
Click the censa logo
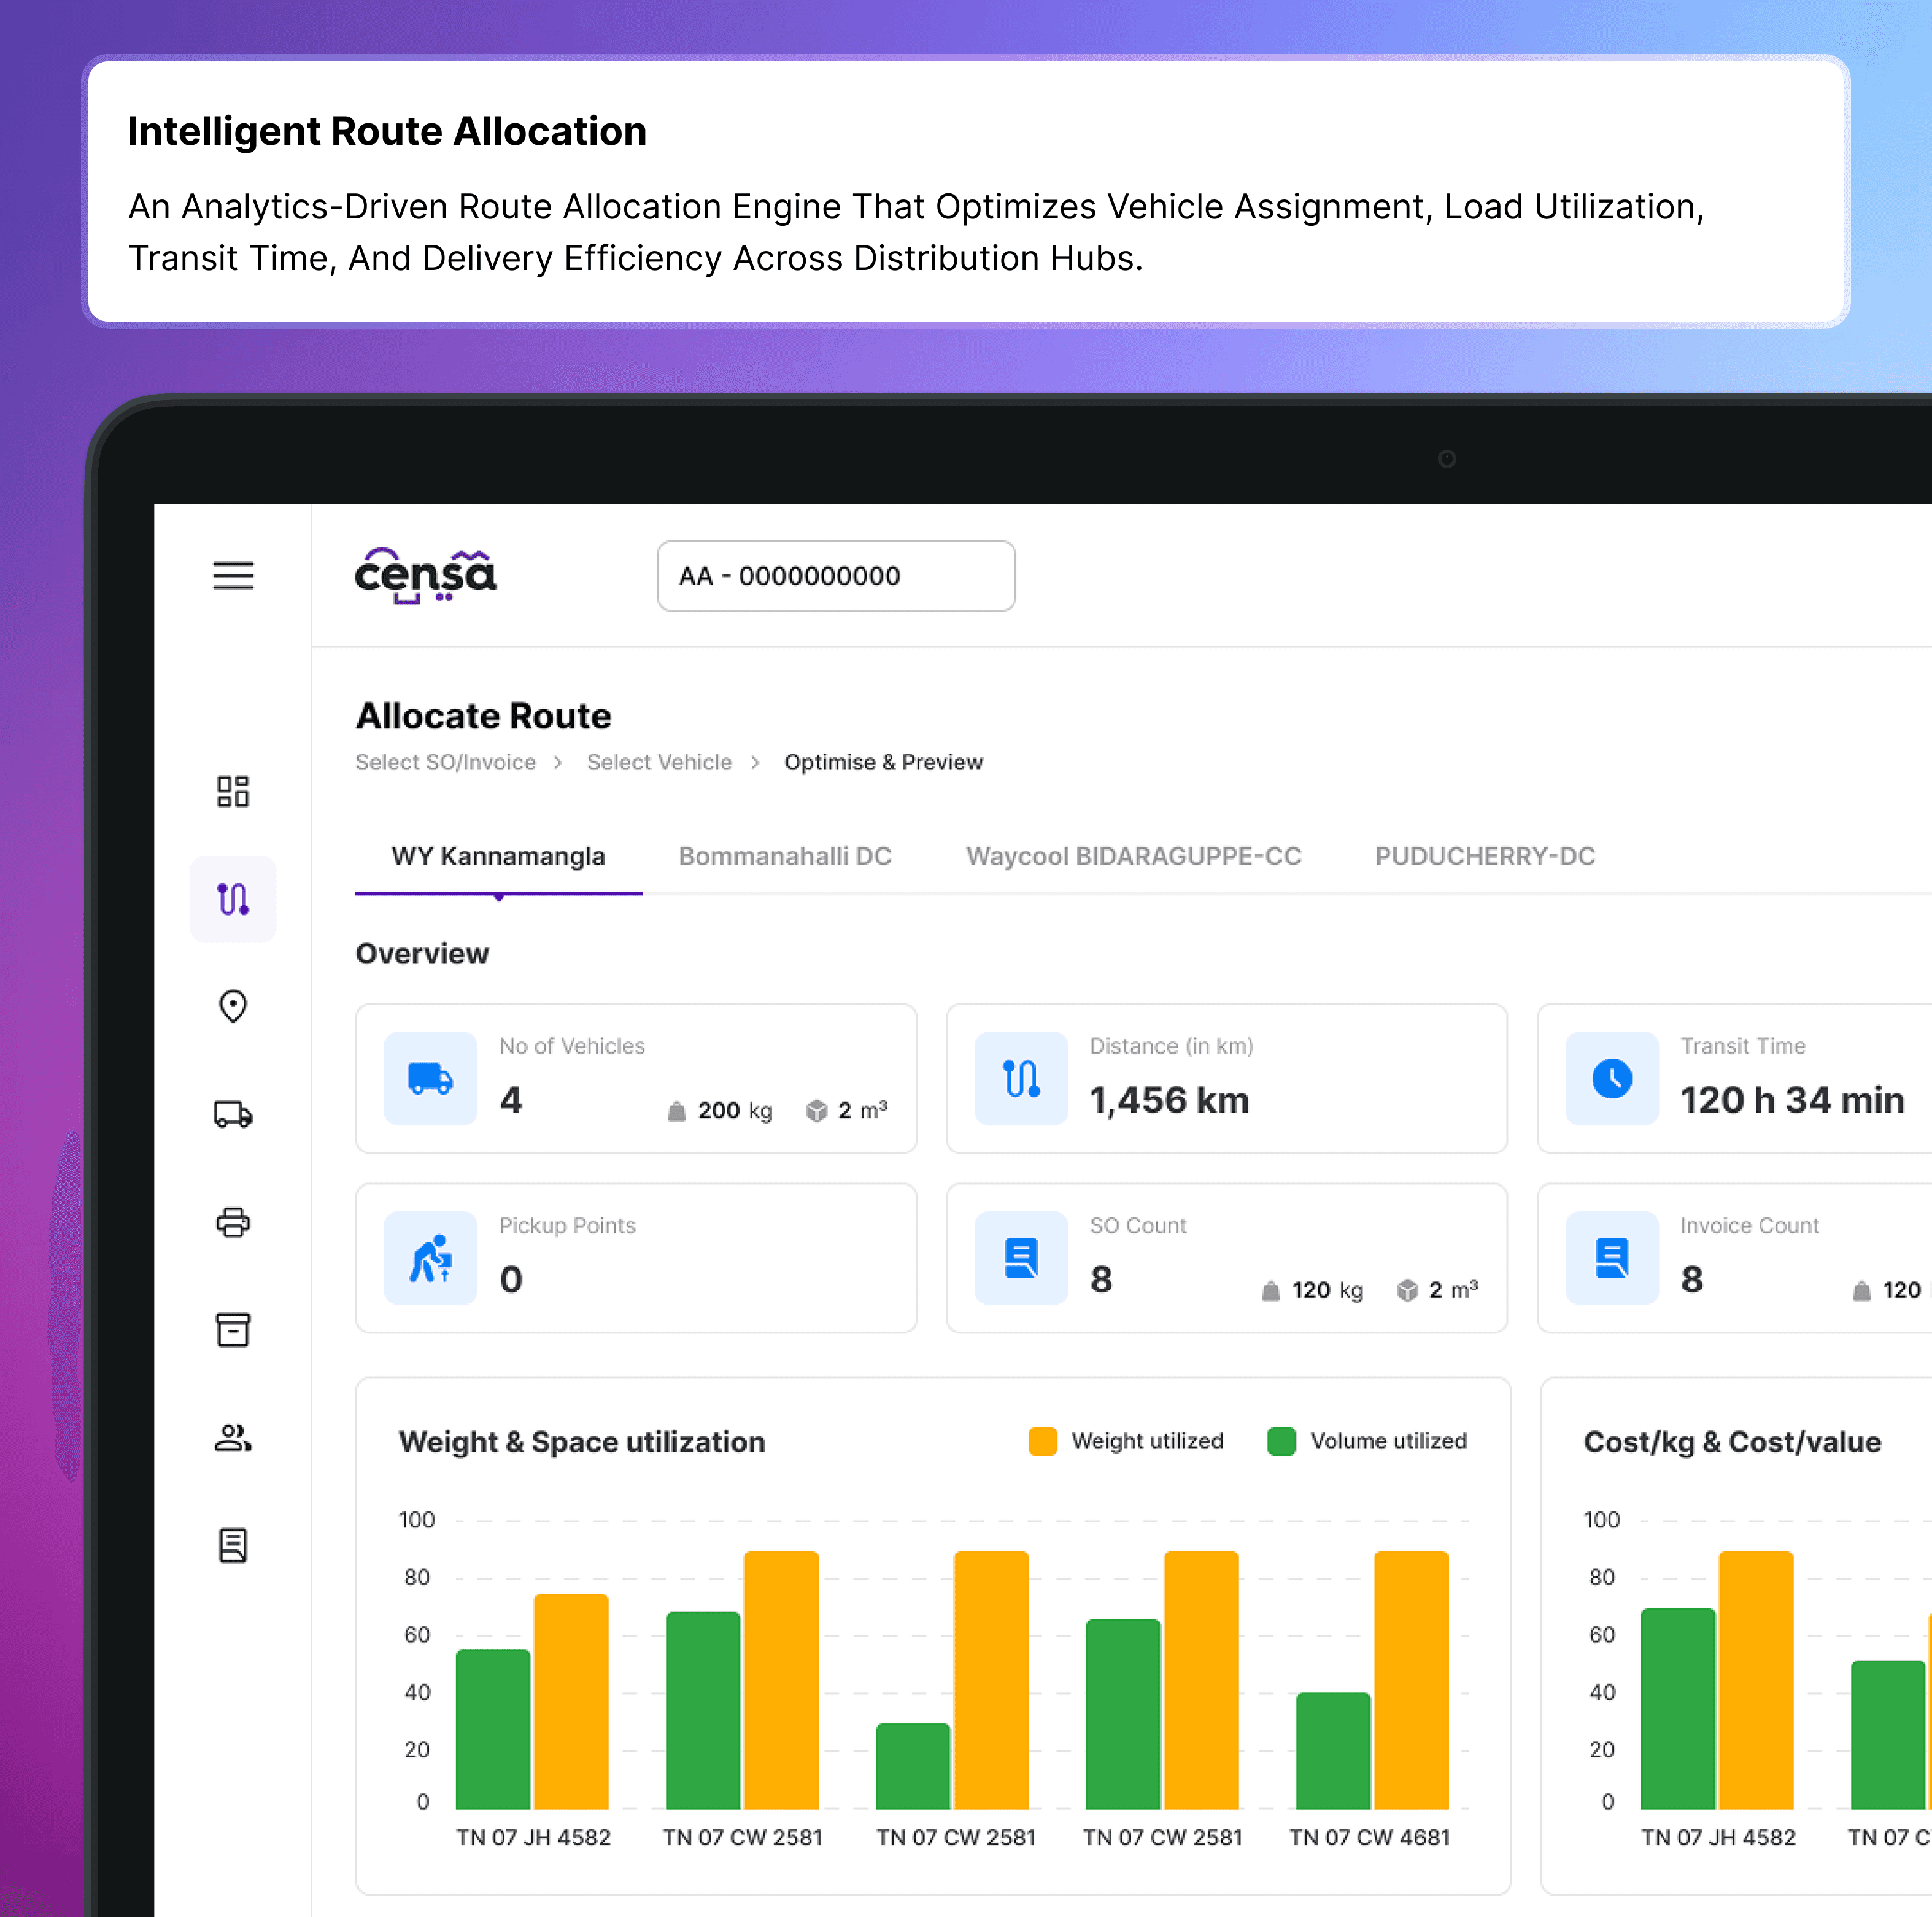pos(426,576)
